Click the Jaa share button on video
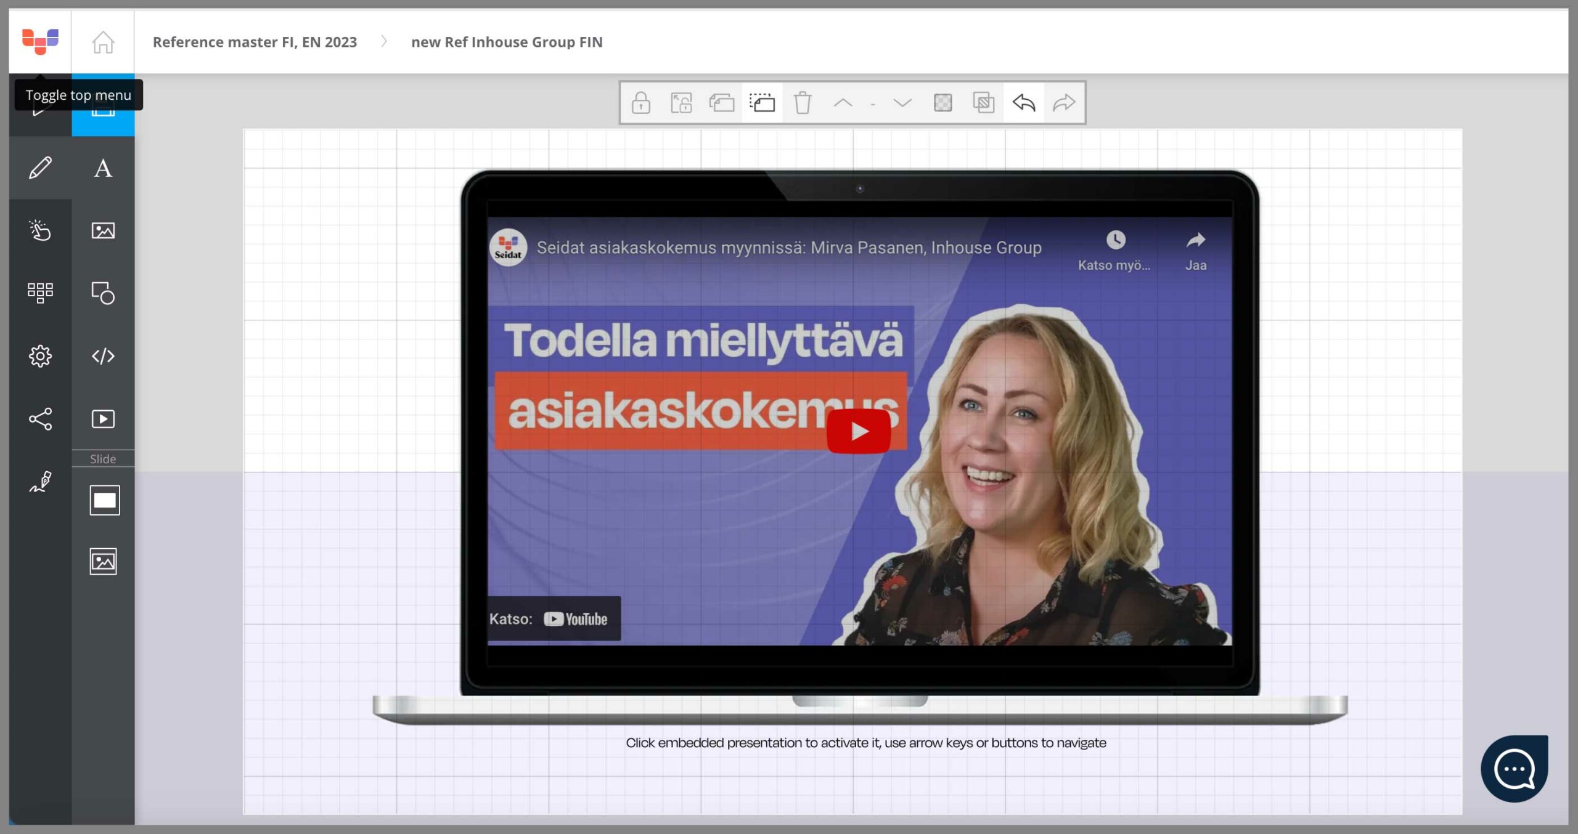 (x=1196, y=251)
